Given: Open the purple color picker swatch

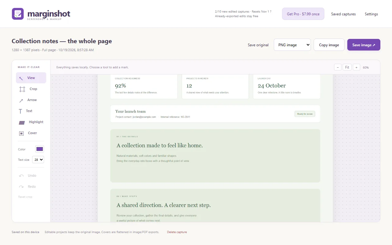Looking at the screenshot, I should coord(40,149).
